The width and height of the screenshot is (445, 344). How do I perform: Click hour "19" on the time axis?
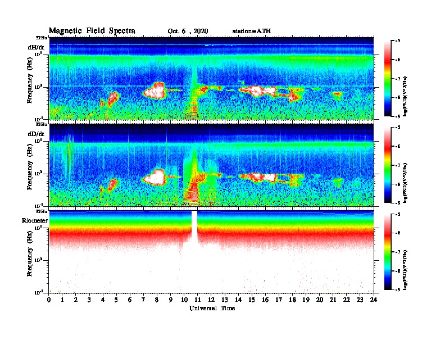[306, 300]
